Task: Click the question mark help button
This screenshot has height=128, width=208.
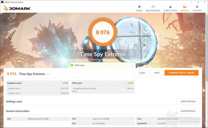Action: [133, 65]
